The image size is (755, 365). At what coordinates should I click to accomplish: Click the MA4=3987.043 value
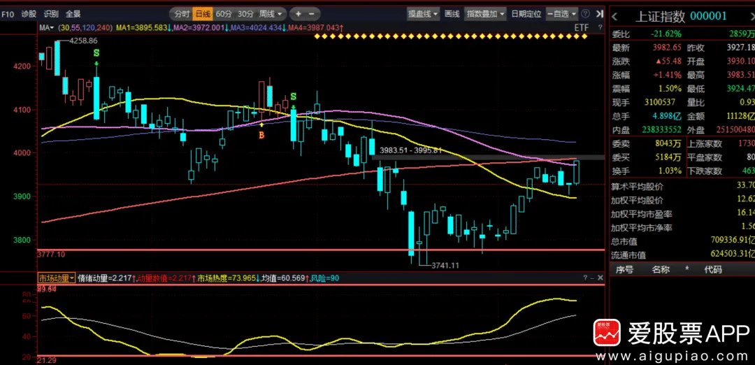[x=315, y=29]
